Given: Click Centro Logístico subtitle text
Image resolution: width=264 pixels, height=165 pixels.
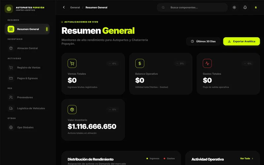Looking at the screenshot, I should (25, 10).
